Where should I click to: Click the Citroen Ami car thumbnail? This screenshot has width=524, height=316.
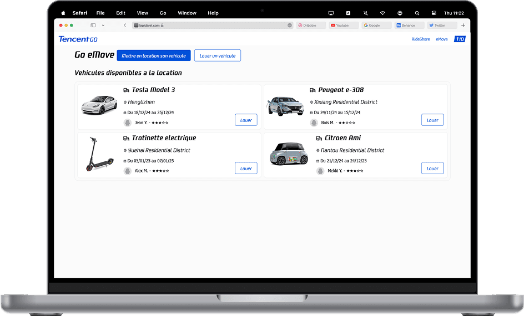(288, 154)
